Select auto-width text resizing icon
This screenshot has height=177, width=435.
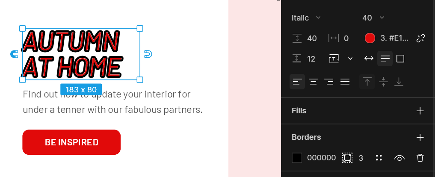(369, 59)
